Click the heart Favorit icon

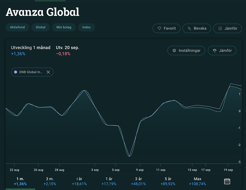[x=159, y=28]
